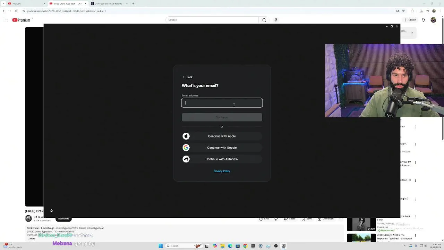Click the Google logo icon
This screenshot has height=250, width=444.
186,148
